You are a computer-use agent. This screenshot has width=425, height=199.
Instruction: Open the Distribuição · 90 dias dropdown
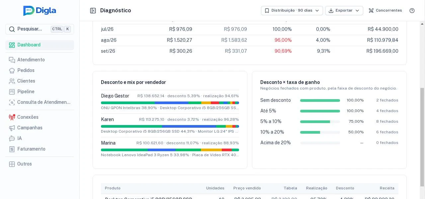point(292,11)
